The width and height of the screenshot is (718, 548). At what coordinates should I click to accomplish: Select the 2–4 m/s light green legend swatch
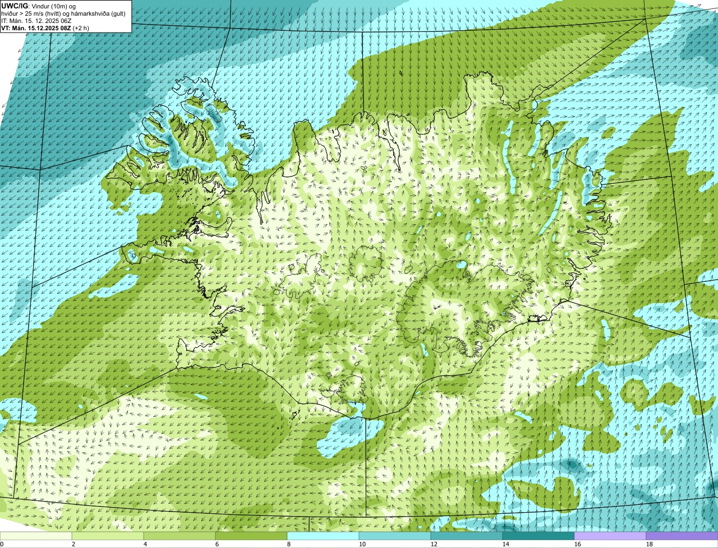click(108, 536)
